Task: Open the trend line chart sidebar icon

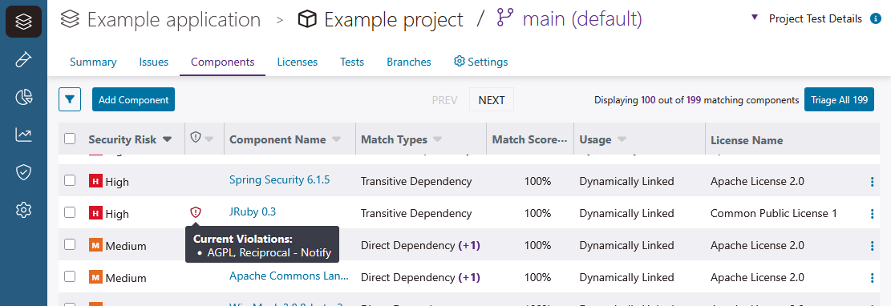Action: tap(23, 135)
